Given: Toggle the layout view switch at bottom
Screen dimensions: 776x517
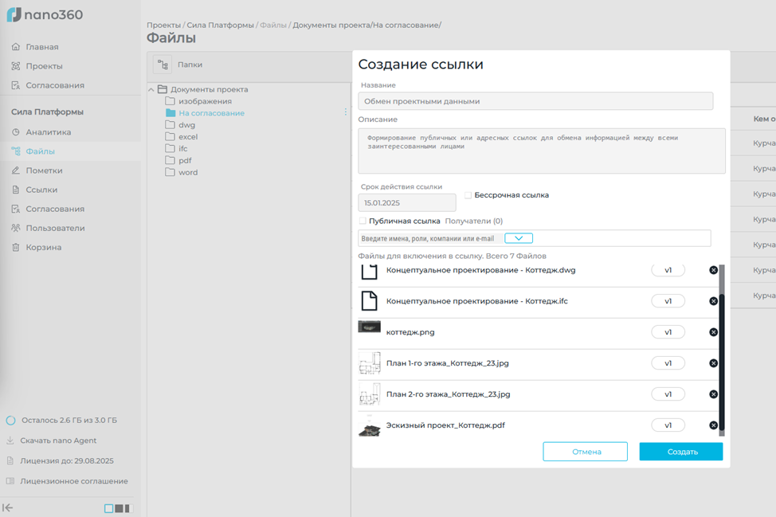Looking at the screenshot, I should coord(117,508).
